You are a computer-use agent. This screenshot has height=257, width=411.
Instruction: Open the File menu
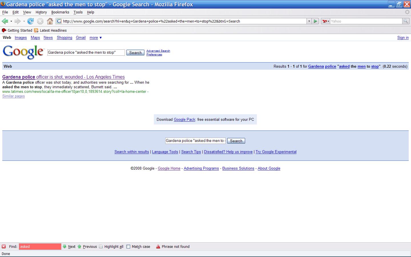tap(5, 12)
